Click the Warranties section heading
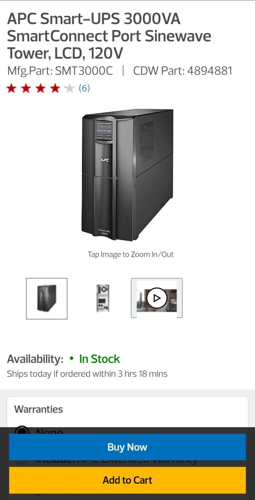Image resolution: width=255 pixels, height=500 pixels. [39, 409]
